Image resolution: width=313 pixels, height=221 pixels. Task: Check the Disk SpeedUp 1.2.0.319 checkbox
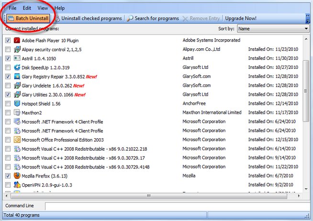[8, 67]
